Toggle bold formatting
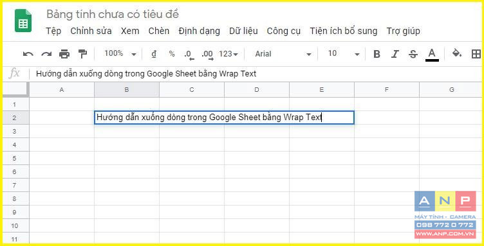 click(x=377, y=54)
